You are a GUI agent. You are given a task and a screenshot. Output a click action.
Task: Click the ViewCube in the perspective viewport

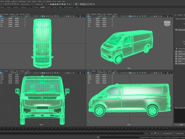167,24
